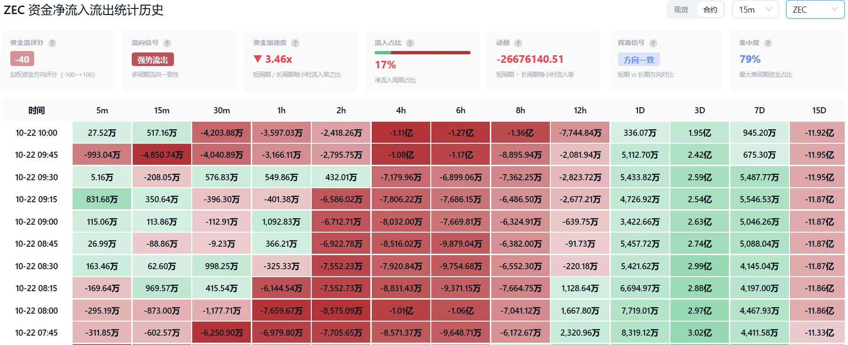Open the ZEC coin selector dropdown

tap(815, 9)
